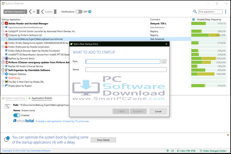Dismiss the optimization tip with orange X
The image size is (231, 154).
(x=228, y=135)
